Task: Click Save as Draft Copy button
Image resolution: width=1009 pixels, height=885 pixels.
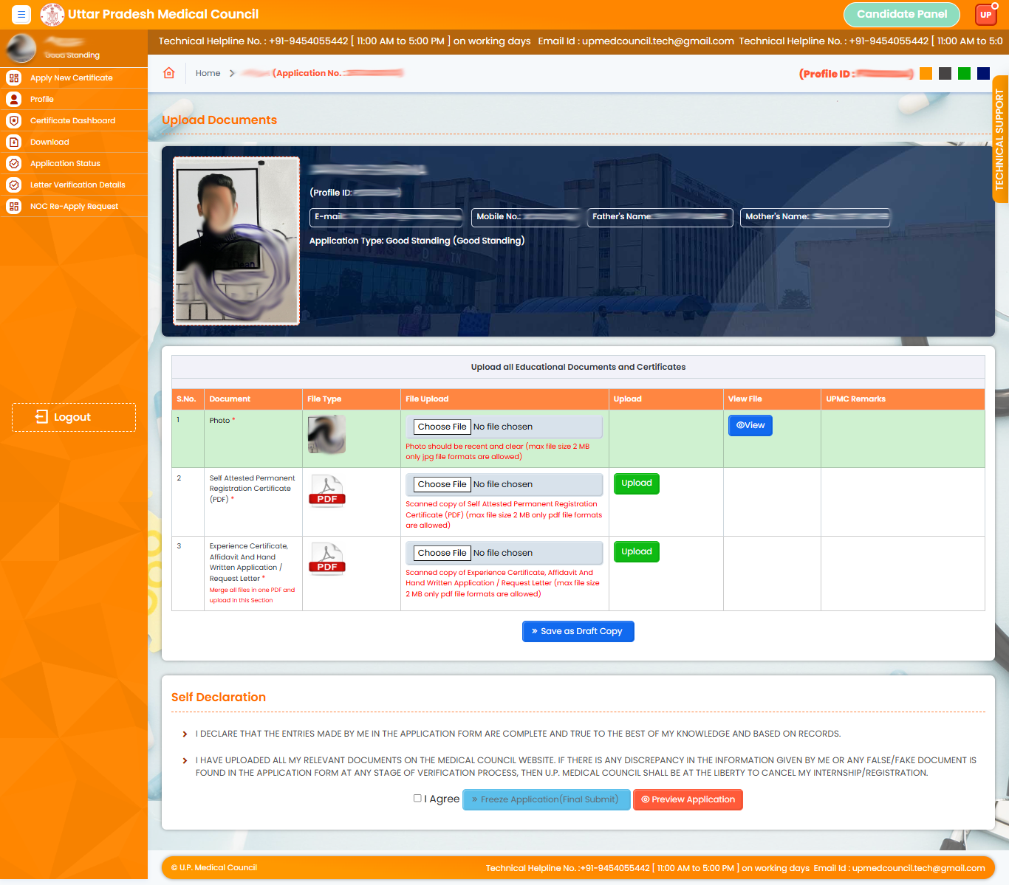Action: [578, 631]
